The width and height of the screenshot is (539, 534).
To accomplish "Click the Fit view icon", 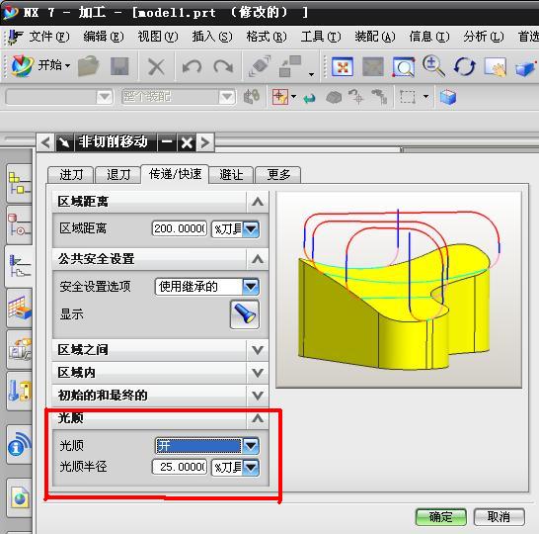I will pyautogui.click(x=342, y=66).
